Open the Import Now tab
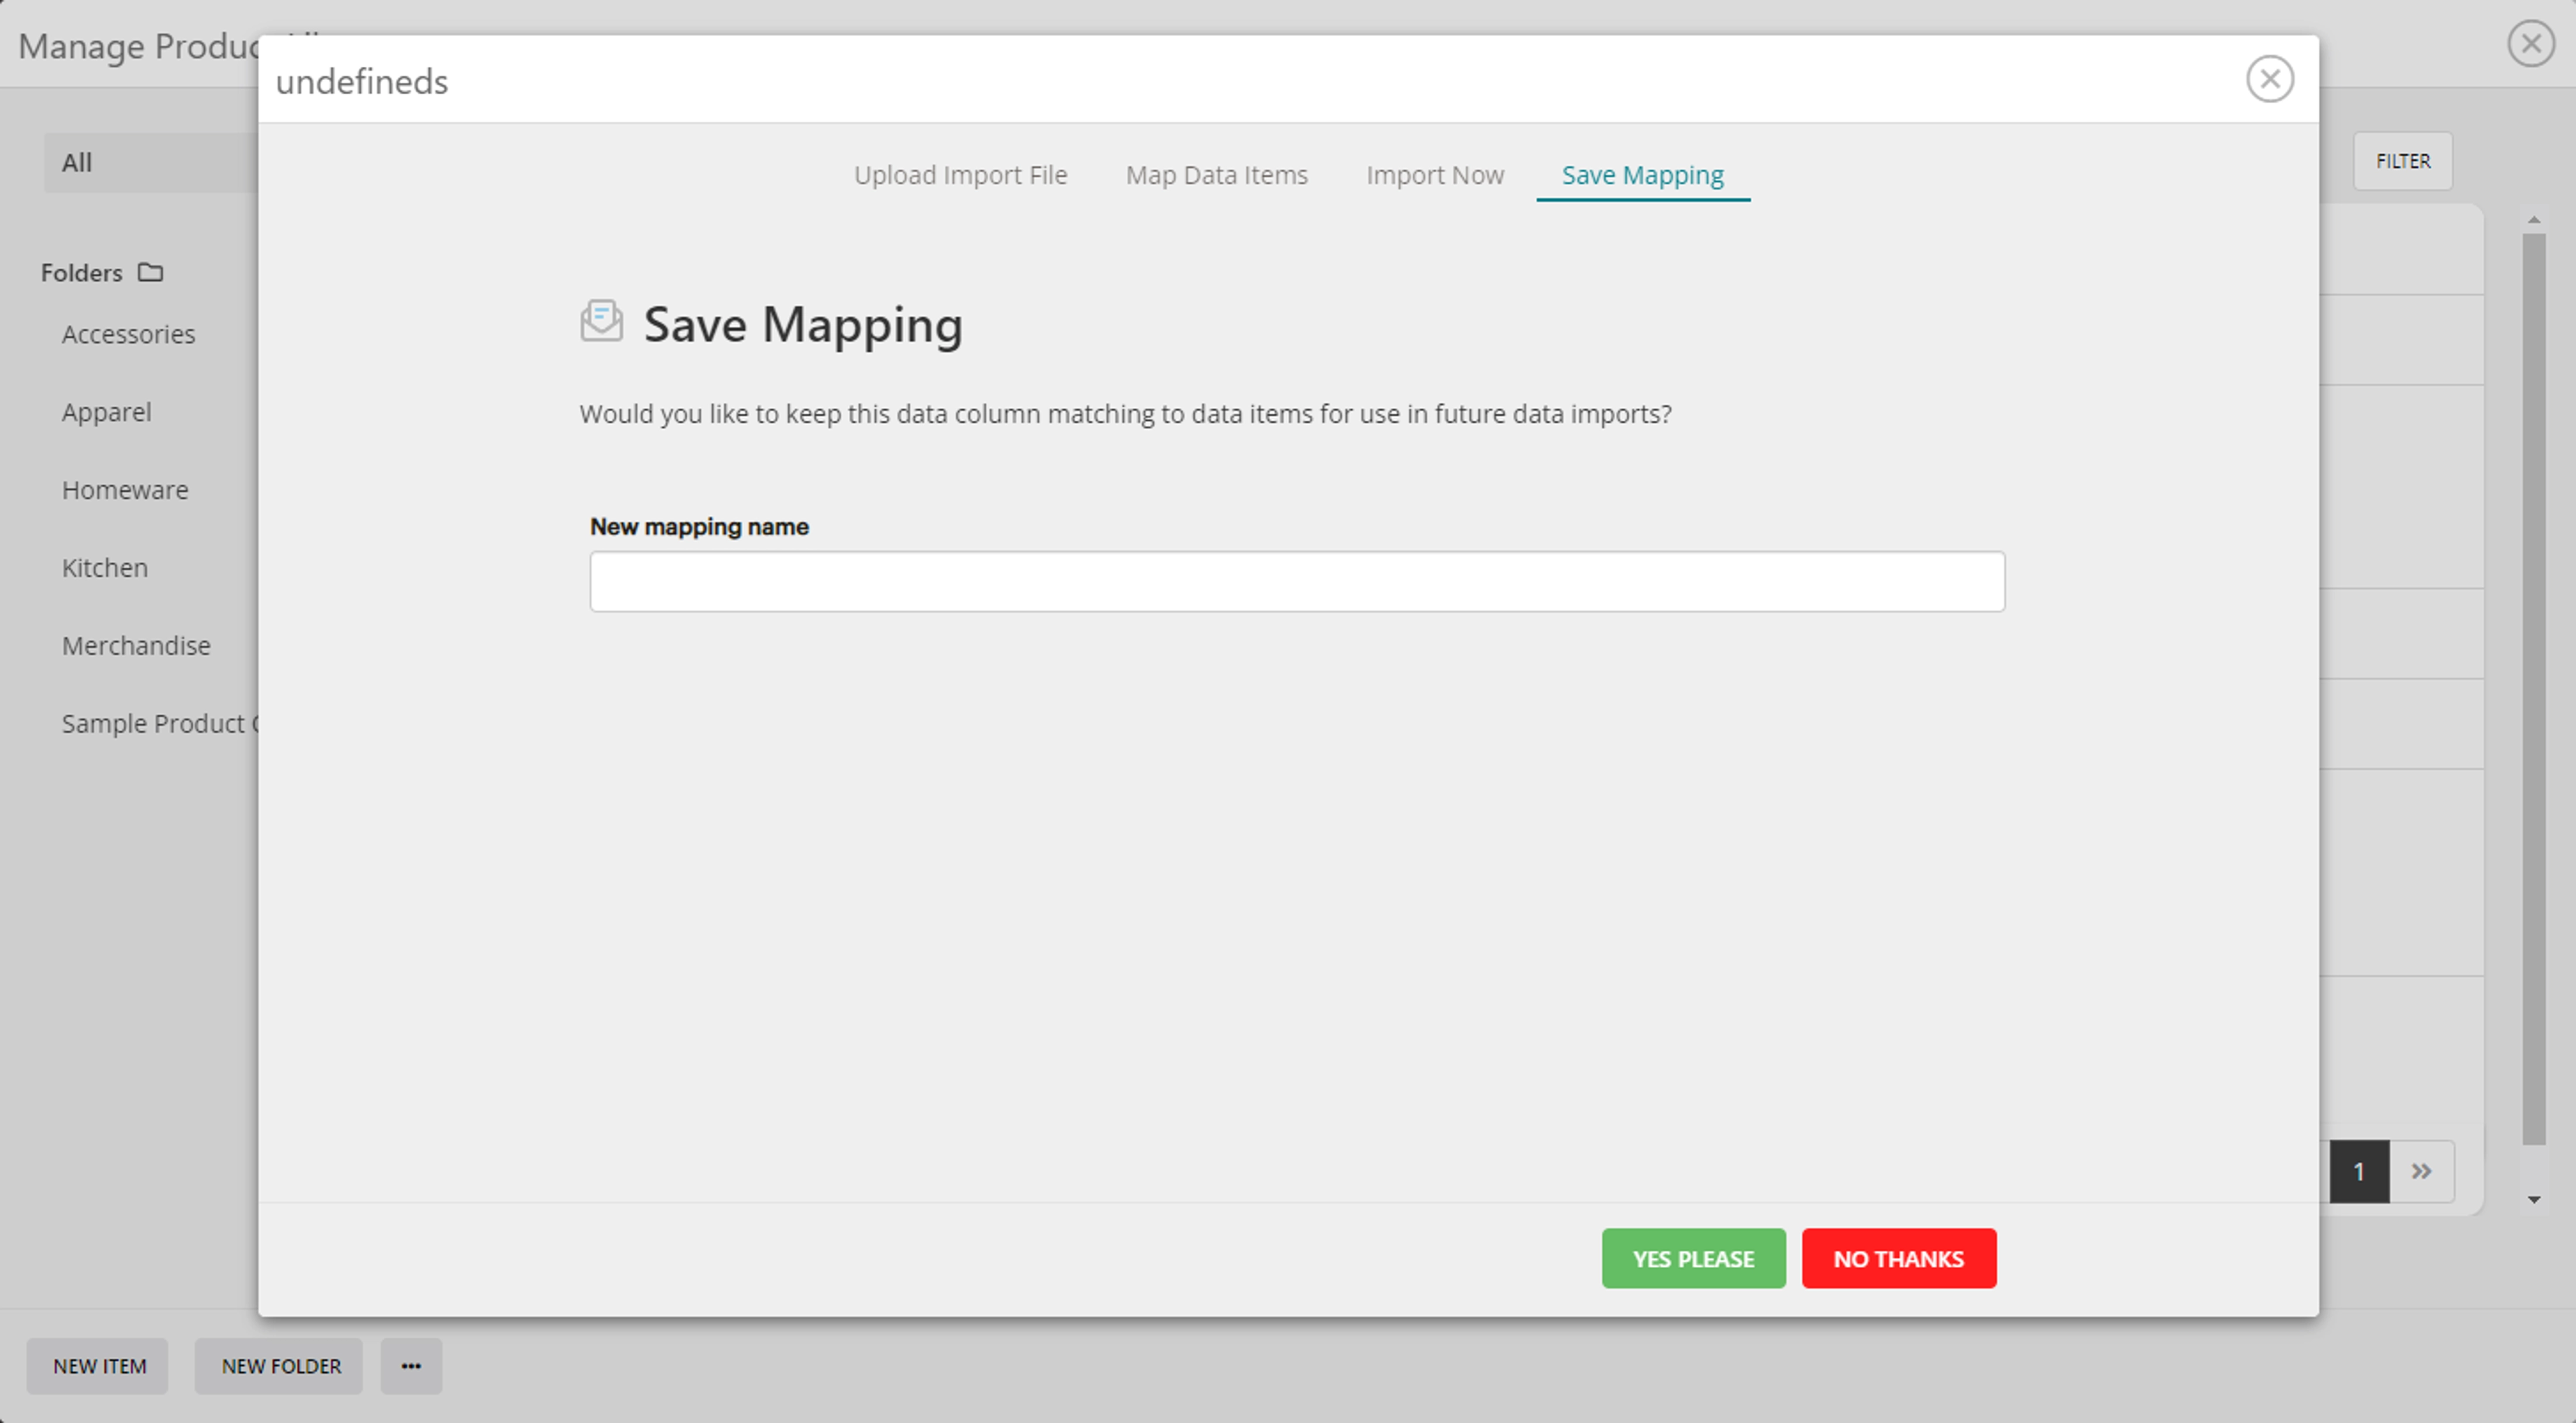 click(x=1434, y=174)
